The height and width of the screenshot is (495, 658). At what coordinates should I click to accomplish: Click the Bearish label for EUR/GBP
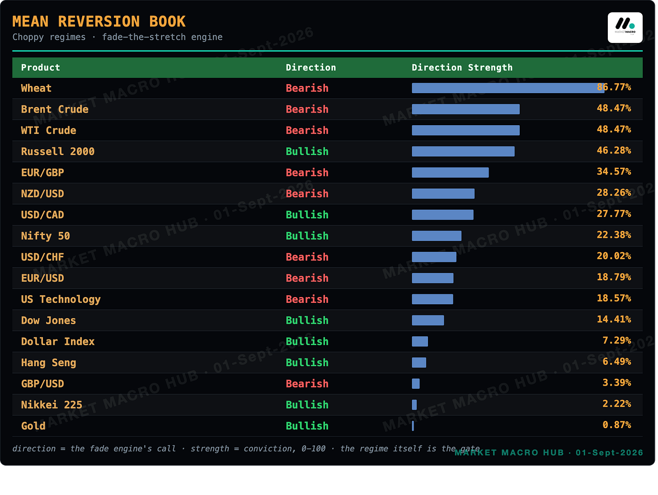307,173
